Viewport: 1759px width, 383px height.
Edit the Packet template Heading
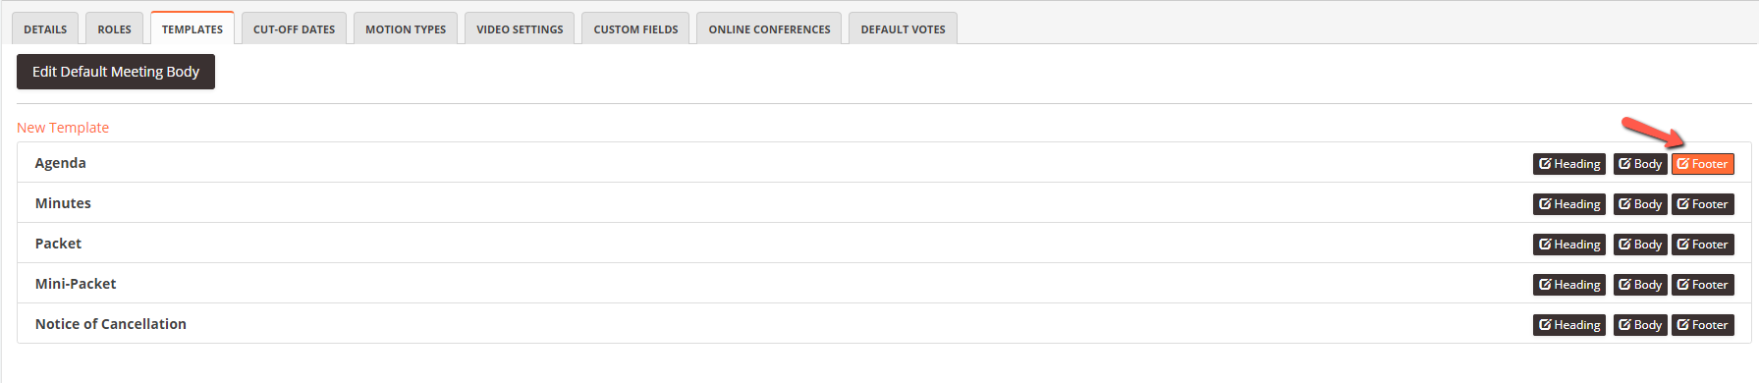pos(1569,245)
